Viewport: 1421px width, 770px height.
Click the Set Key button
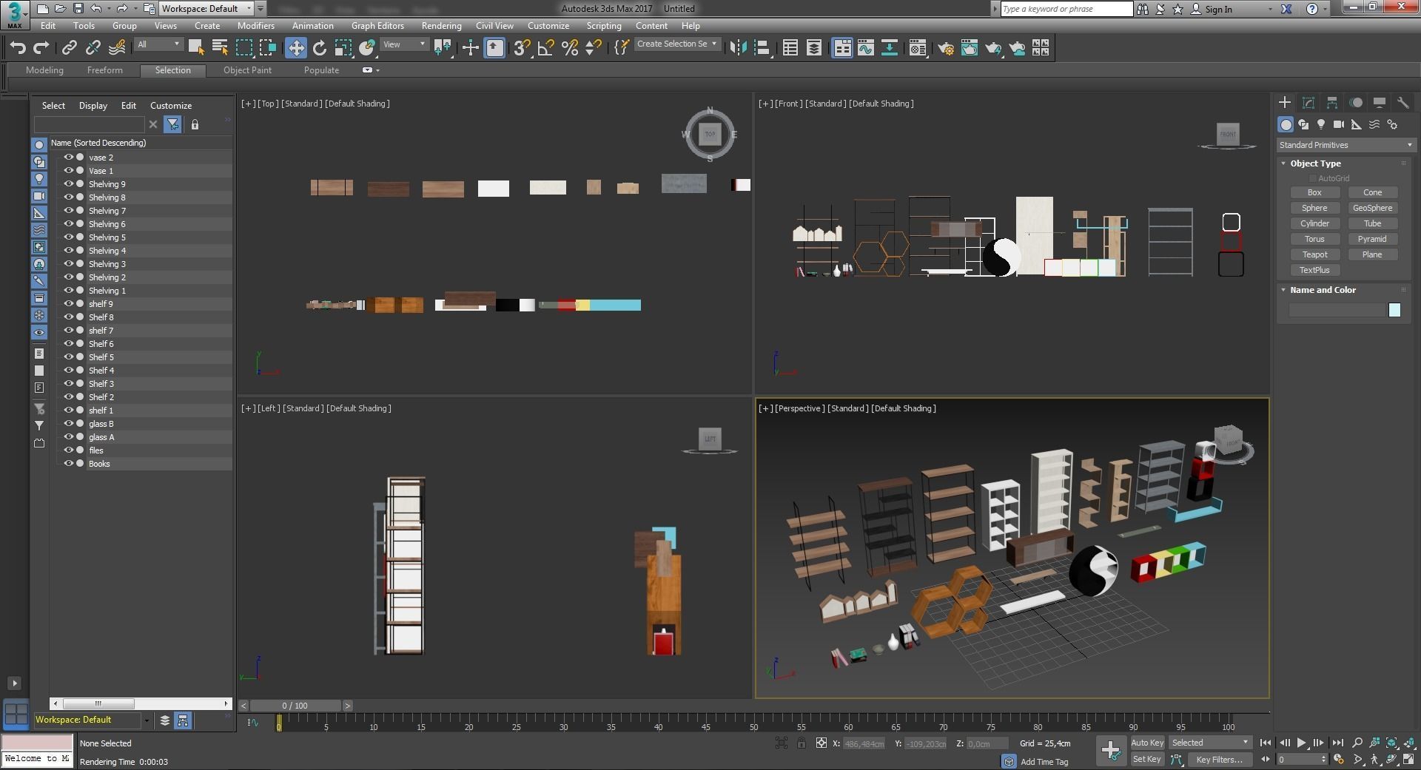(1147, 760)
